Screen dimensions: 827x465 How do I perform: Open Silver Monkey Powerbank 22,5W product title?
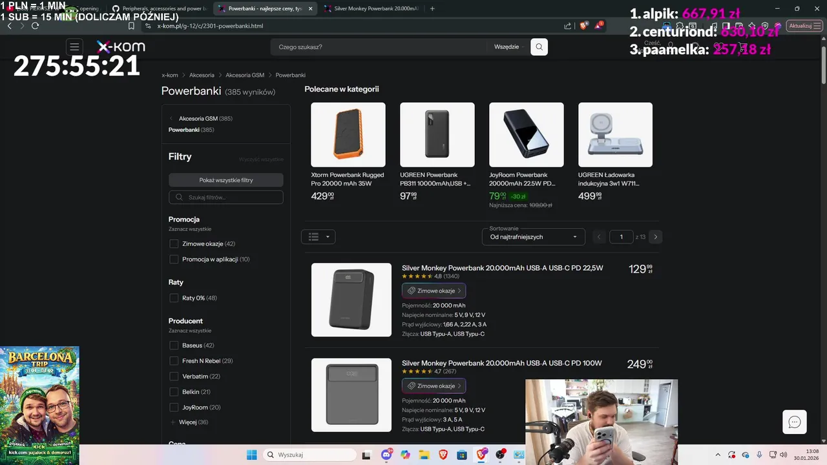tap(503, 268)
